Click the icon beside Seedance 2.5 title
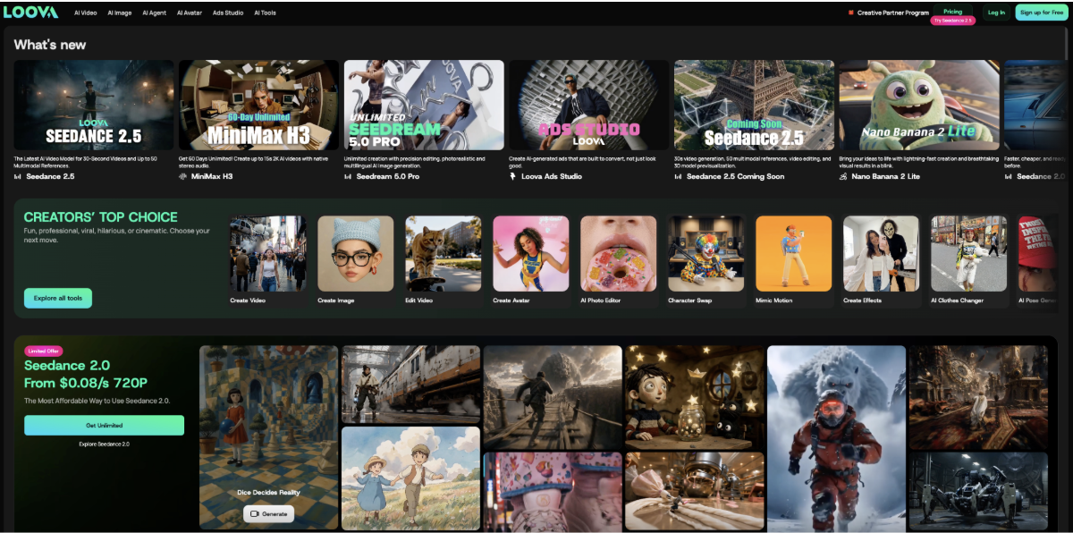Viewport: 1073px width, 533px height. [18, 176]
